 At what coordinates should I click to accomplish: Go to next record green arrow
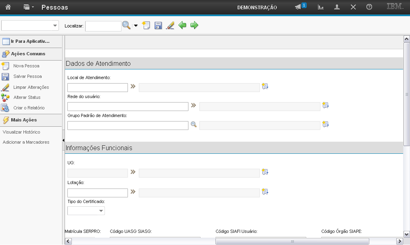[x=195, y=25]
